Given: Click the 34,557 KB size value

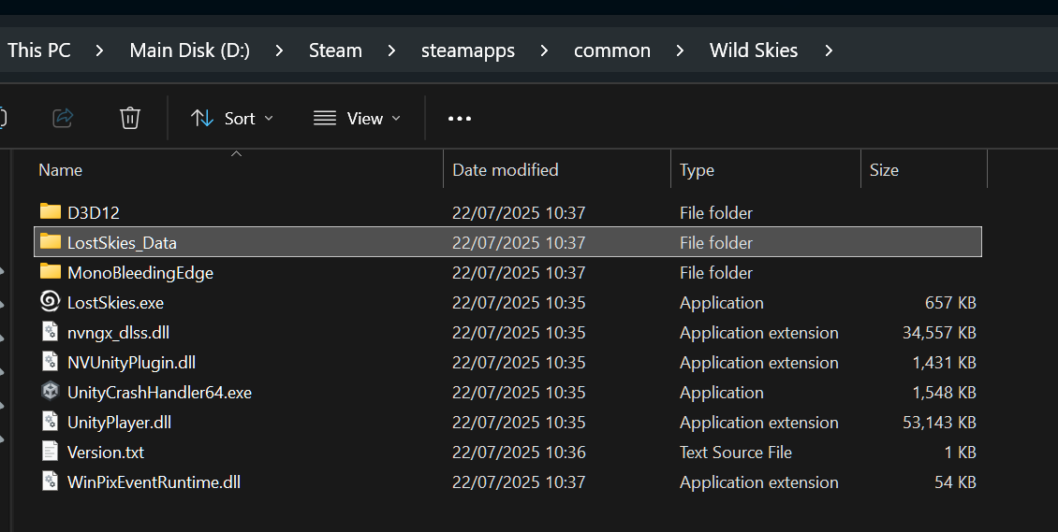Looking at the screenshot, I should click(x=939, y=333).
